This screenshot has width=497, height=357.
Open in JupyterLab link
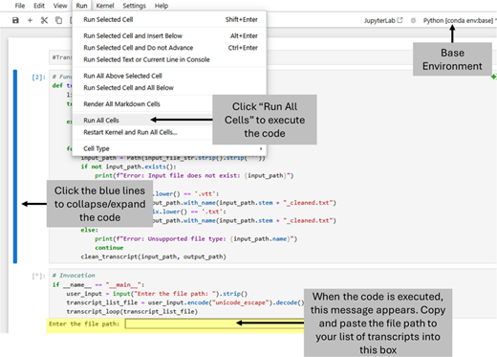coord(383,20)
